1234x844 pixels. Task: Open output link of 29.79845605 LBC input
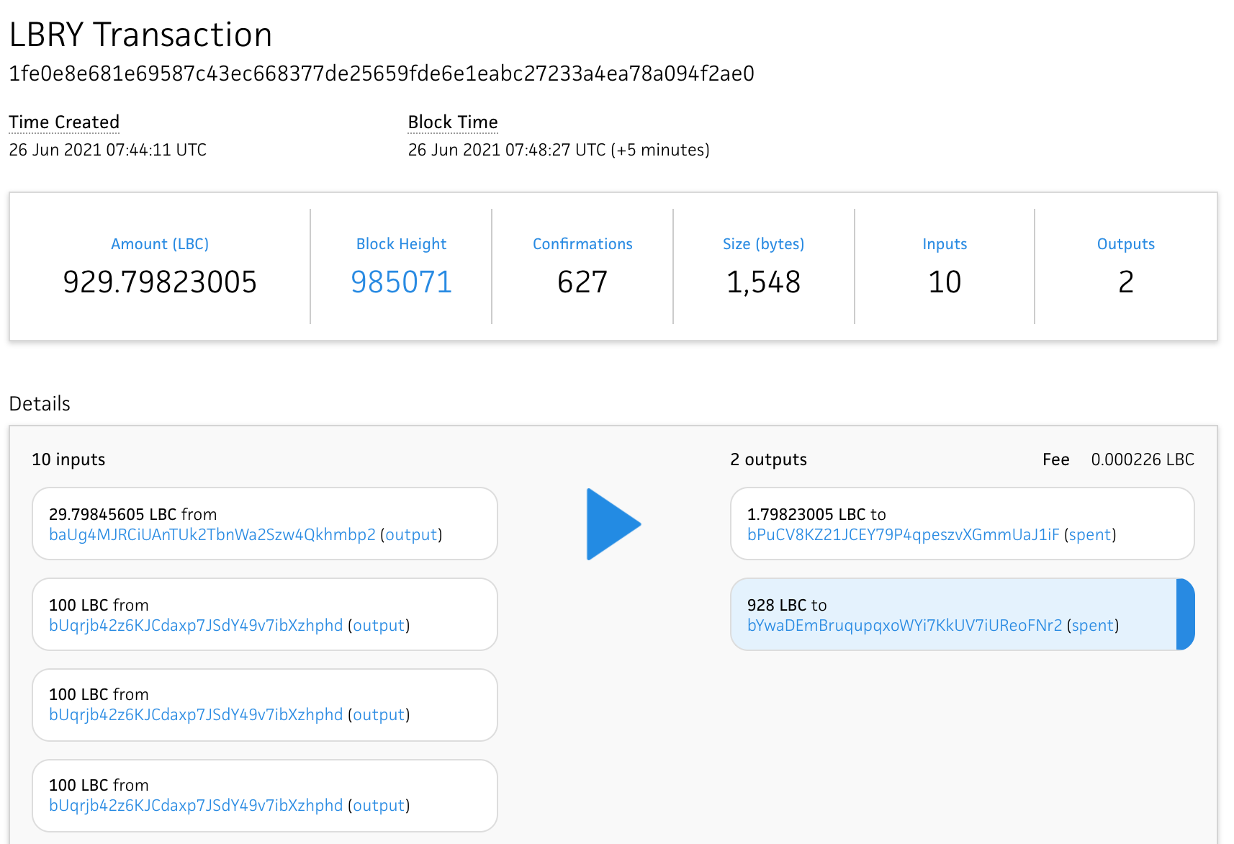[412, 534]
